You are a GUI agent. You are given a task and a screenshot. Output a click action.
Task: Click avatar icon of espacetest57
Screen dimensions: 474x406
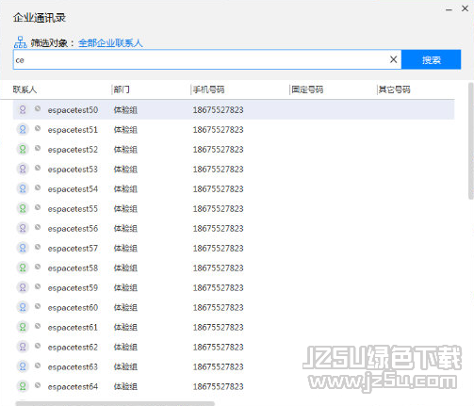[23, 248]
